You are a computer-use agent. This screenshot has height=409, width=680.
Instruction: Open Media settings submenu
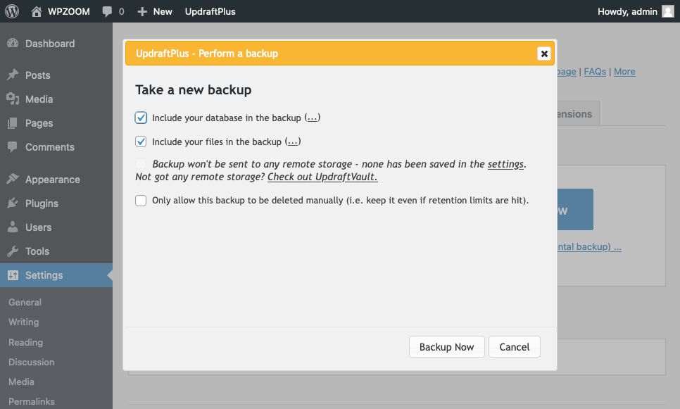click(x=21, y=382)
